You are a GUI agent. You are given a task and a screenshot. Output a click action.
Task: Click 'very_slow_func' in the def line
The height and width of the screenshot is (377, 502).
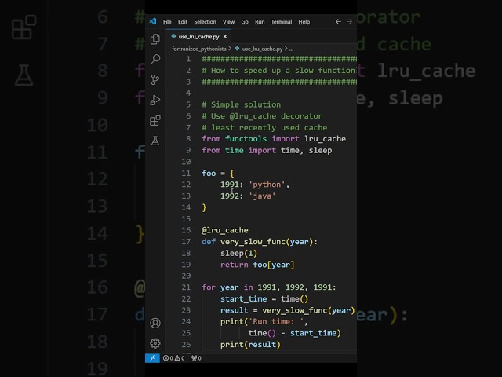coord(253,242)
